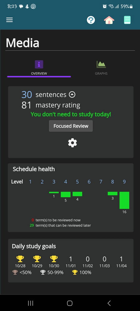
Task: Tap the Level 9 green bar
Action: [124, 200]
